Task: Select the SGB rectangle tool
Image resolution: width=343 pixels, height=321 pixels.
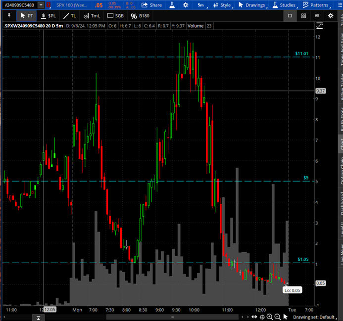Action: [115, 16]
